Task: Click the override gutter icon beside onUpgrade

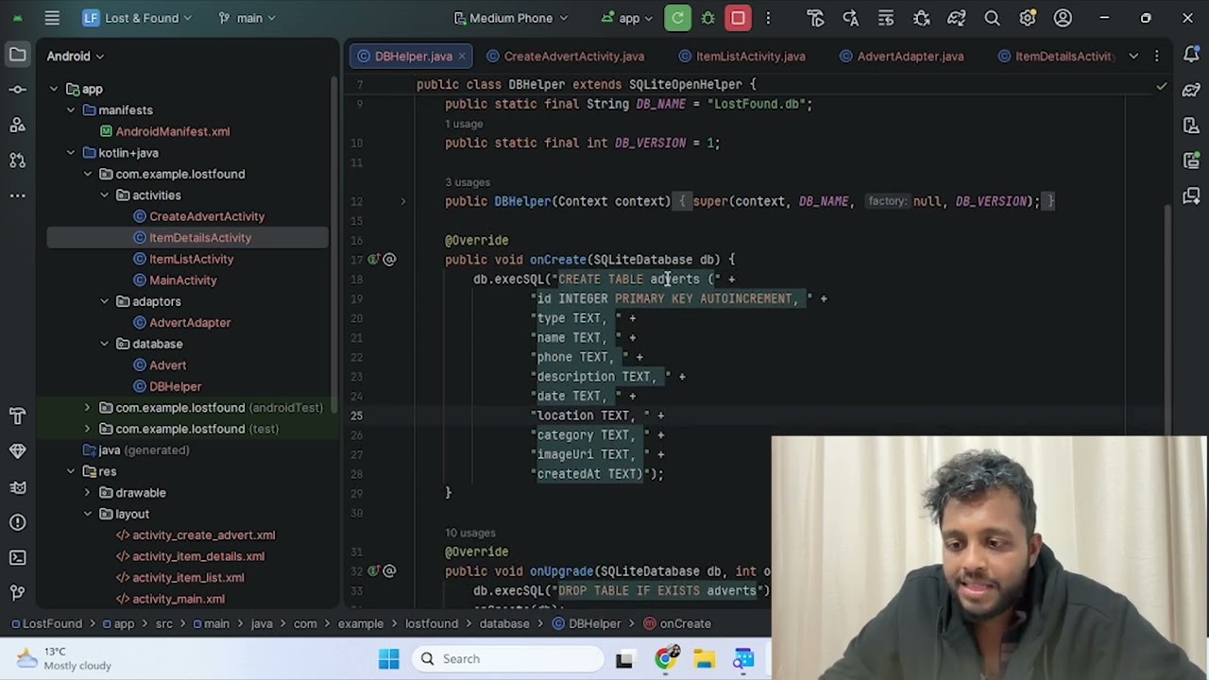Action: [373, 571]
